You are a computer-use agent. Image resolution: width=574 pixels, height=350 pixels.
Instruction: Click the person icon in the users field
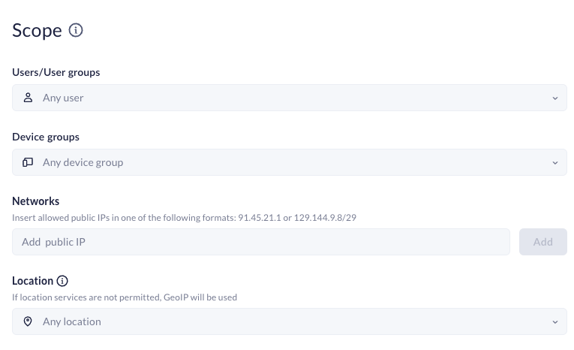pyautogui.click(x=28, y=98)
